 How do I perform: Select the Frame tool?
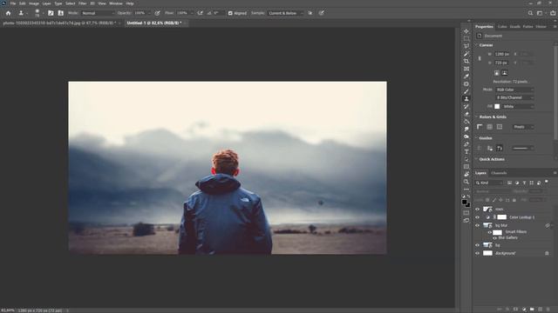[x=466, y=69]
